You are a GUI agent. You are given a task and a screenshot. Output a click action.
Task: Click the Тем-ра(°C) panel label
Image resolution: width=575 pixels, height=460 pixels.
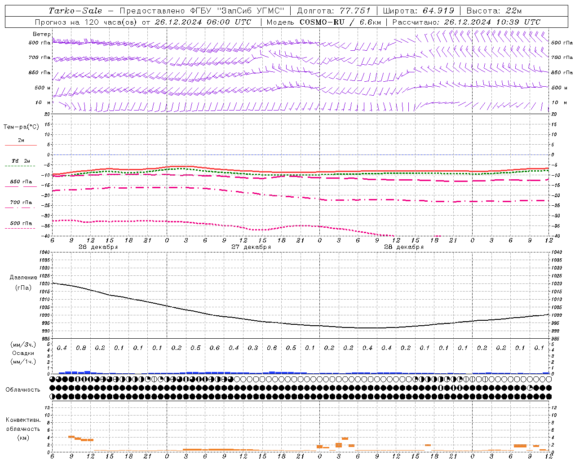click(21, 127)
